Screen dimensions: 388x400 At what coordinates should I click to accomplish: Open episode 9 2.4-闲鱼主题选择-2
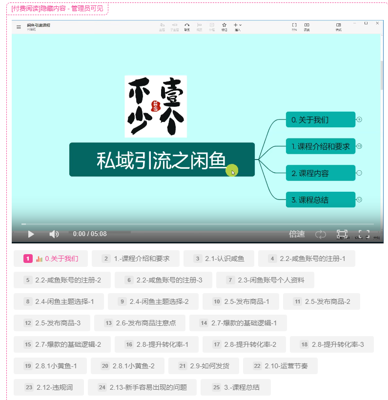point(153,301)
